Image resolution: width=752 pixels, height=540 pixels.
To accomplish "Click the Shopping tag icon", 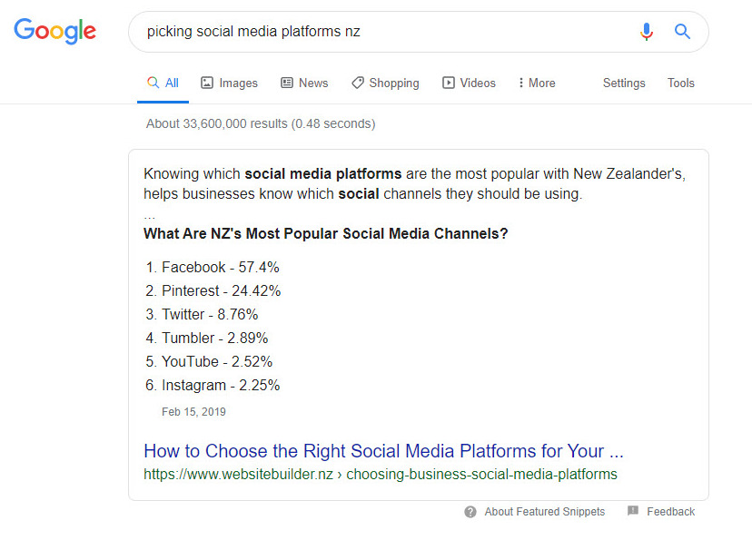I will click(x=358, y=83).
